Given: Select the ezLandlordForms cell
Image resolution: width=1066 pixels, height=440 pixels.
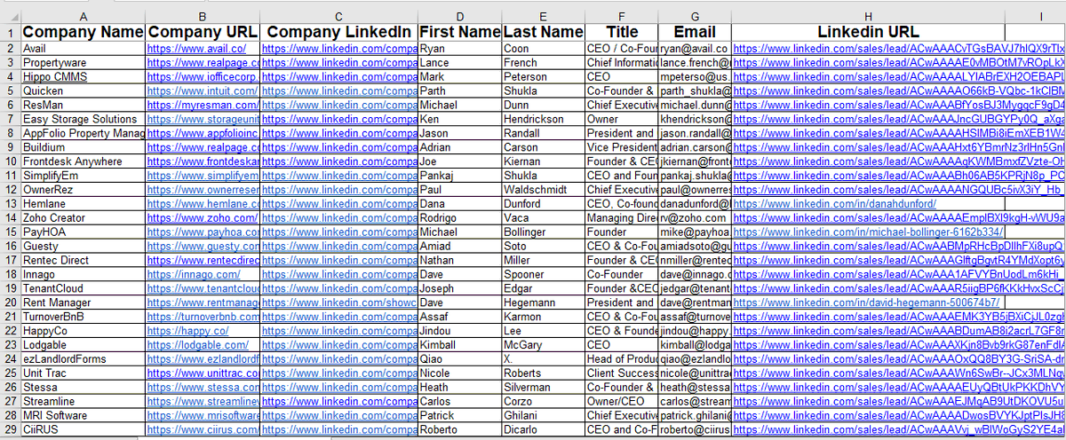Looking at the screenshot, I should coord(83,359).
